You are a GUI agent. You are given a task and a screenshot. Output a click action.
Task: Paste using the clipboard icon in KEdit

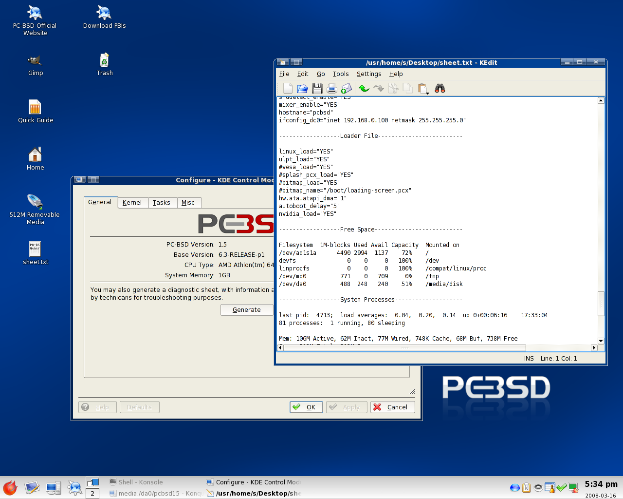(421, 88)
